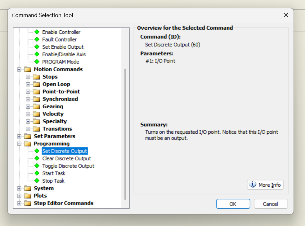
Task: Expand the System node
Action: 19,188
